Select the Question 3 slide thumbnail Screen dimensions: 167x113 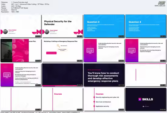coord(104,26)
